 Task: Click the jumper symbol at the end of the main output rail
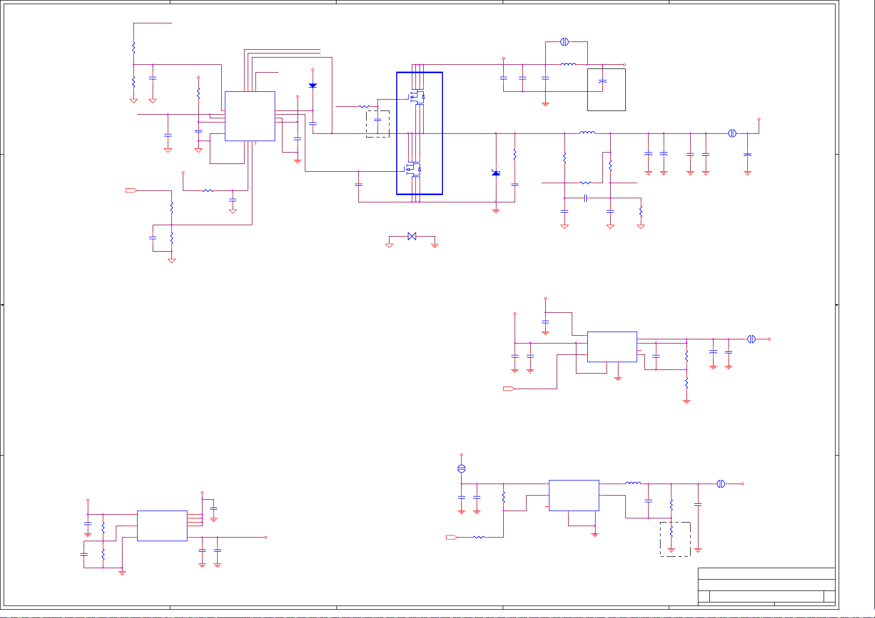[732, 133]
